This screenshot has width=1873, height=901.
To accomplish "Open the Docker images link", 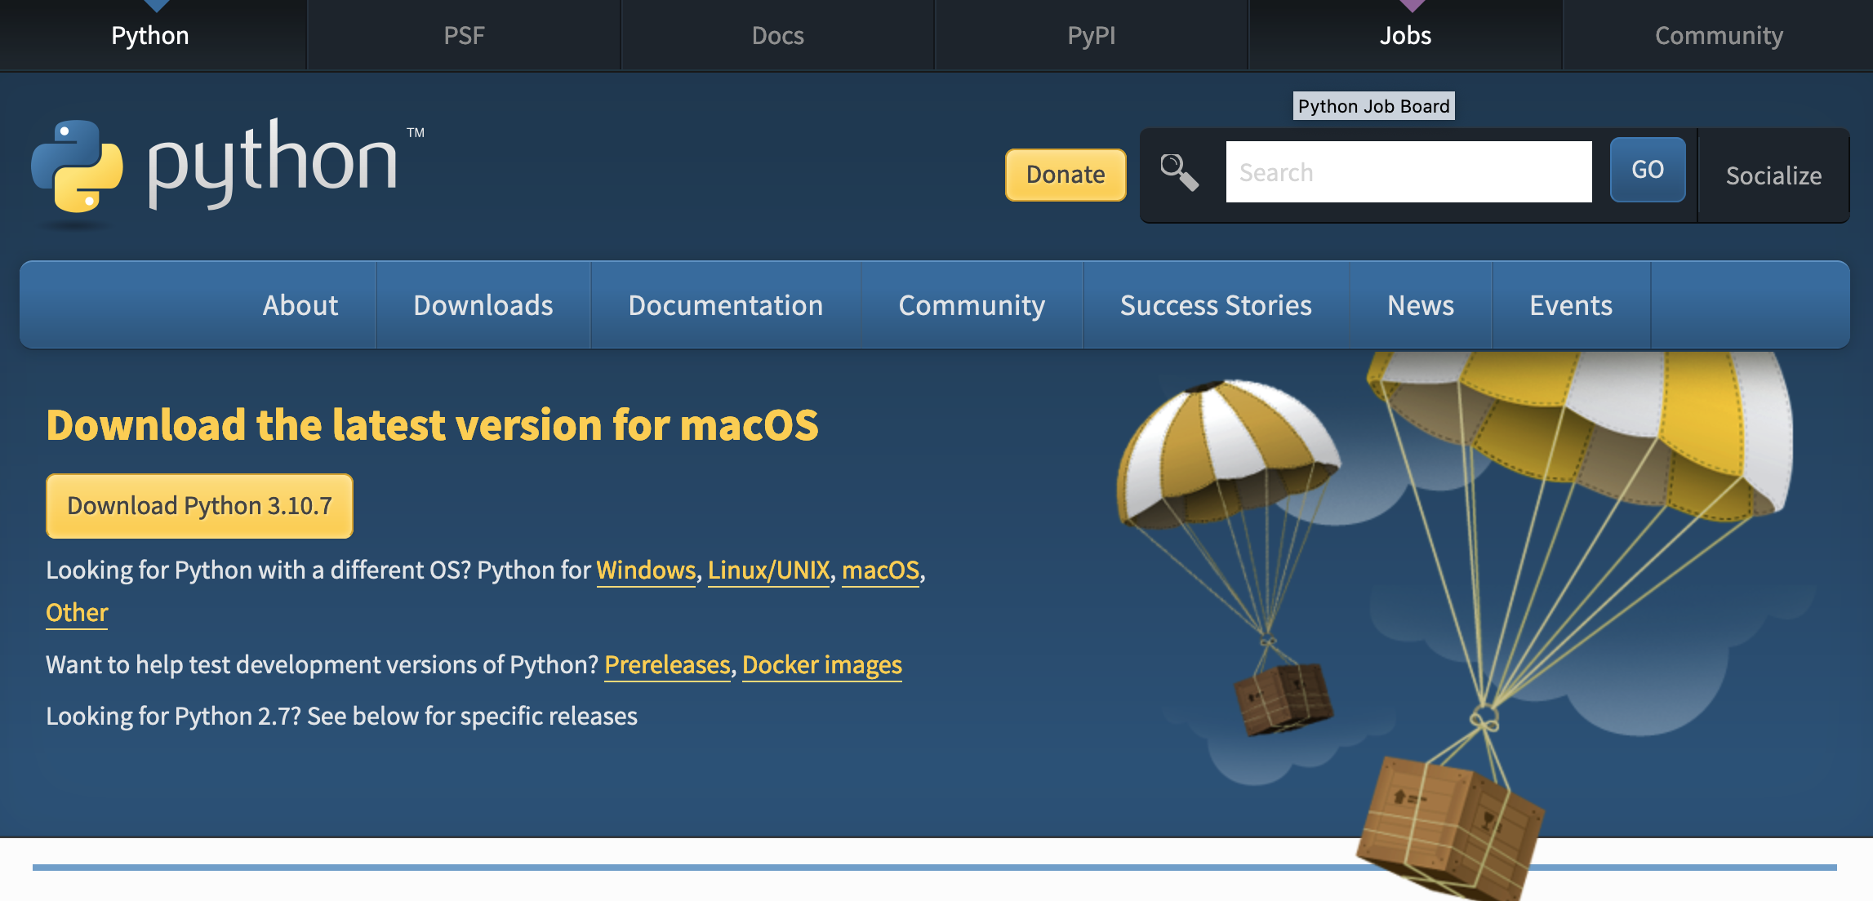I will 821,665.
